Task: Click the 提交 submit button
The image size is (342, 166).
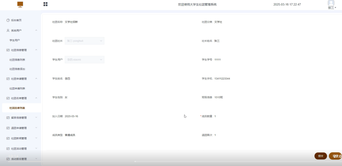Action: click(321, 156)
